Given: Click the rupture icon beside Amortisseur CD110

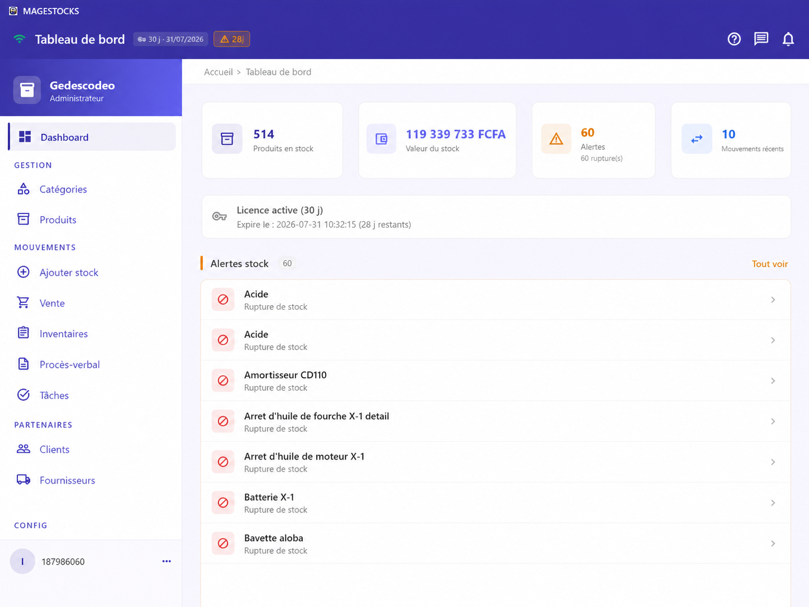Looking at the screenshot, I should (x=223, y=381).
